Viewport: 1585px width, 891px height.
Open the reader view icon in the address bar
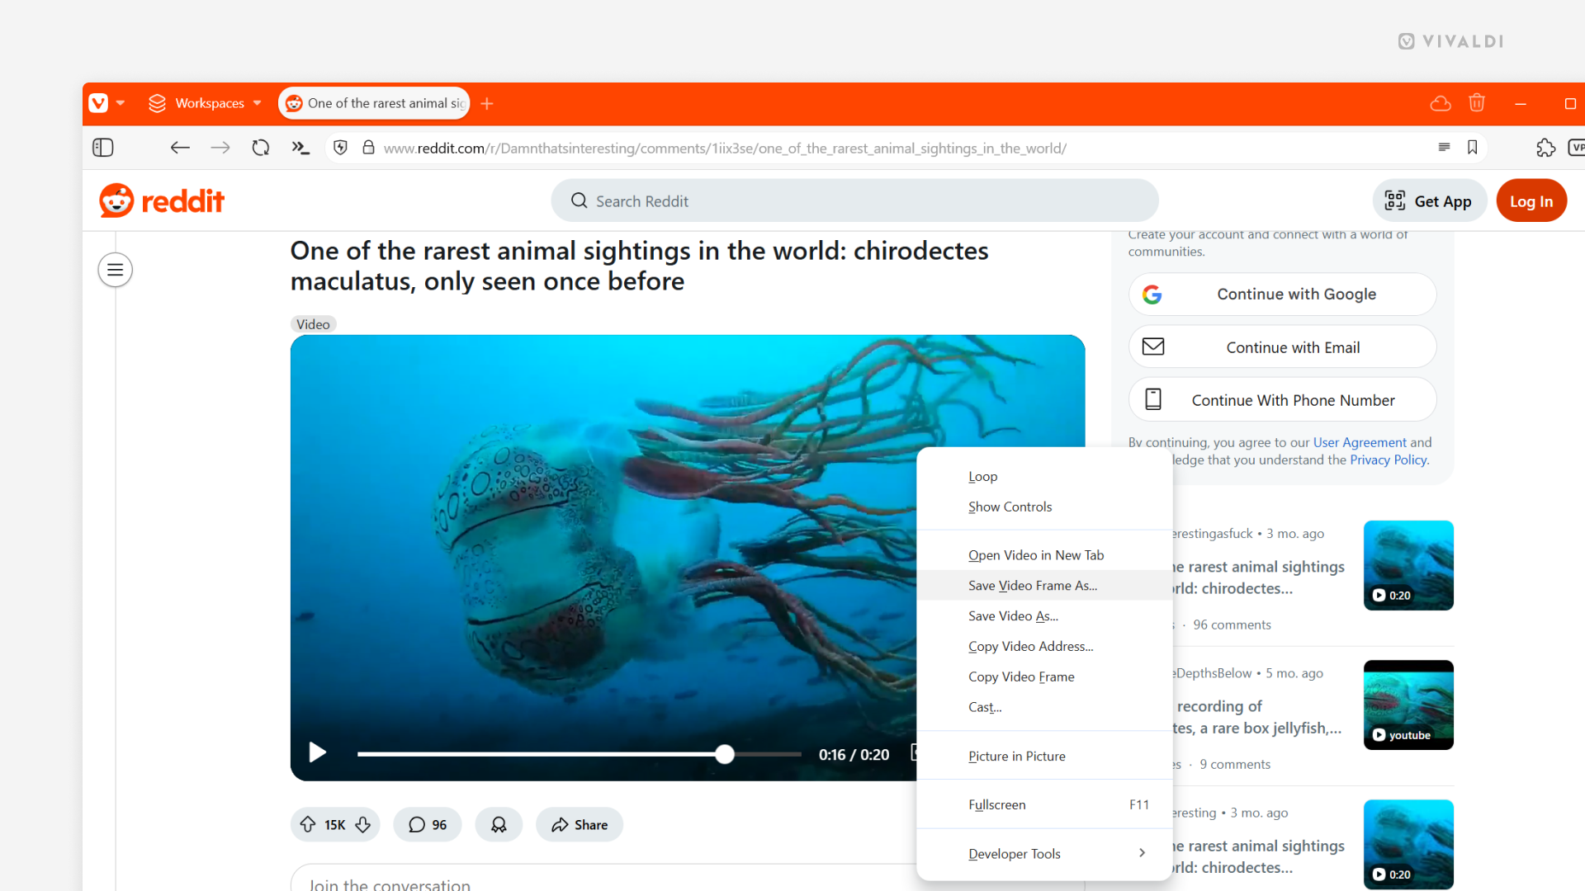coord(1444,148)
